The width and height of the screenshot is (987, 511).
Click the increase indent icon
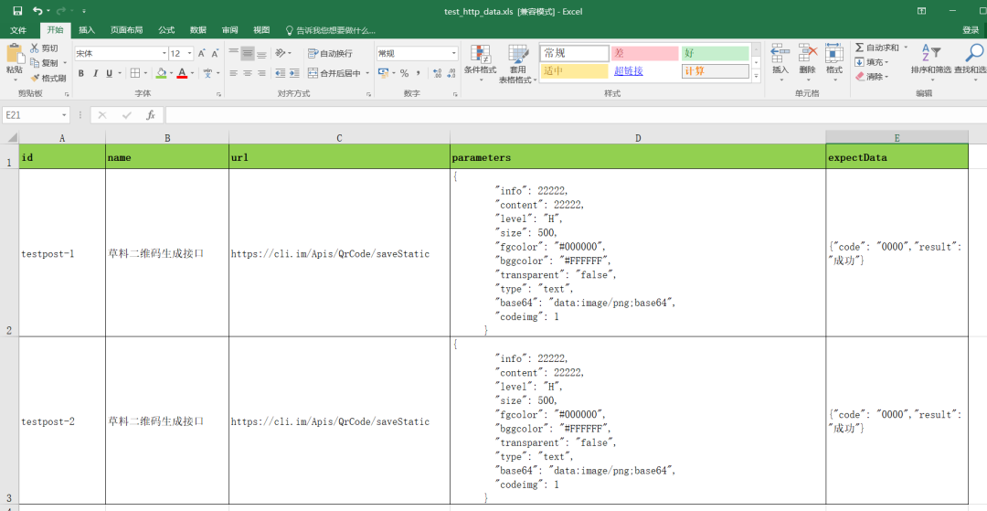point(294,74)
